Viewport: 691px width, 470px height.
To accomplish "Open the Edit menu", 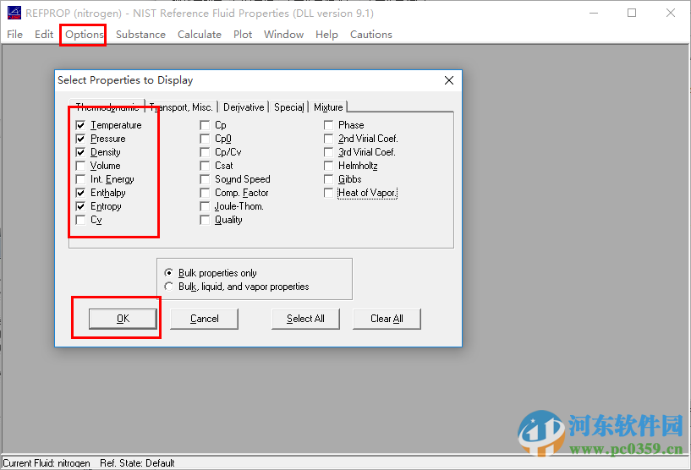I will pyautogui.click(x=44, y=35).
